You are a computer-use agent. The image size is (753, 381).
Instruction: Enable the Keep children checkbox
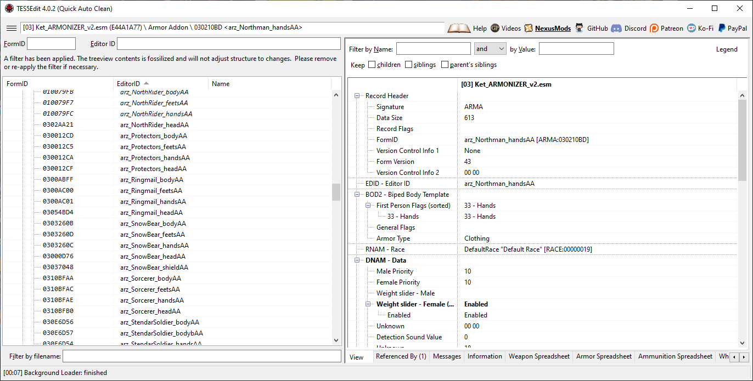372,65
